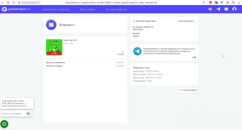Image resolution: width=242 pixels, height=130 pixels.
Task: Click the gameshopper.ru logo
Action: [16, 9]
